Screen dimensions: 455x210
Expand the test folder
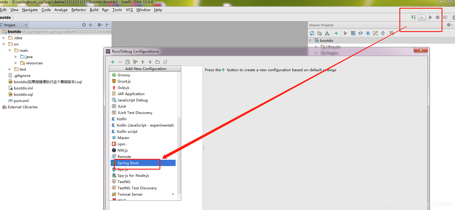10,69
